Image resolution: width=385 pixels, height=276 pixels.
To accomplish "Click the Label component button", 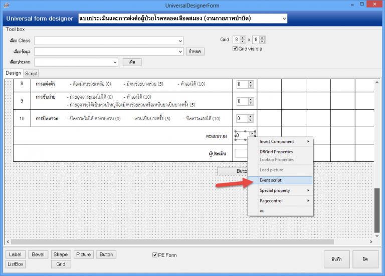I will pos(15,254).
